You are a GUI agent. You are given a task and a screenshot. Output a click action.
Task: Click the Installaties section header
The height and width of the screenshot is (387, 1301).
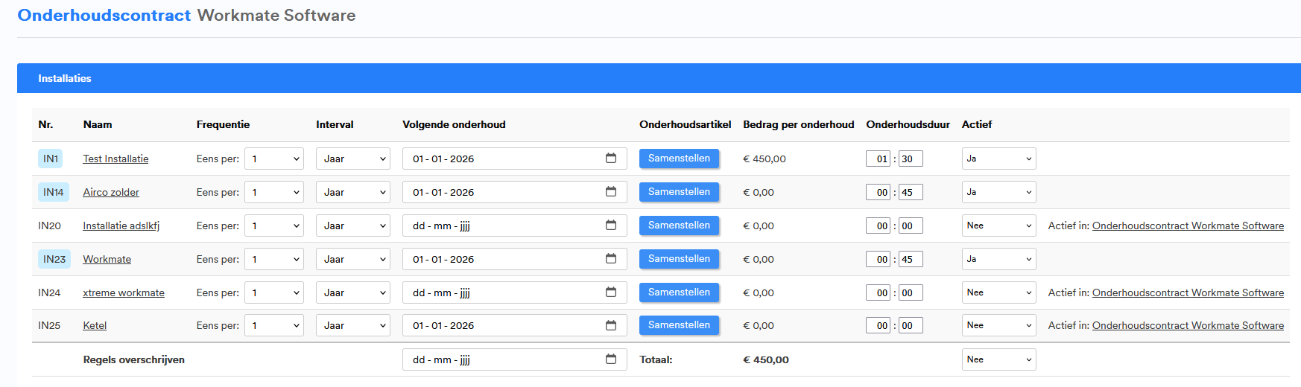(65, 78)
